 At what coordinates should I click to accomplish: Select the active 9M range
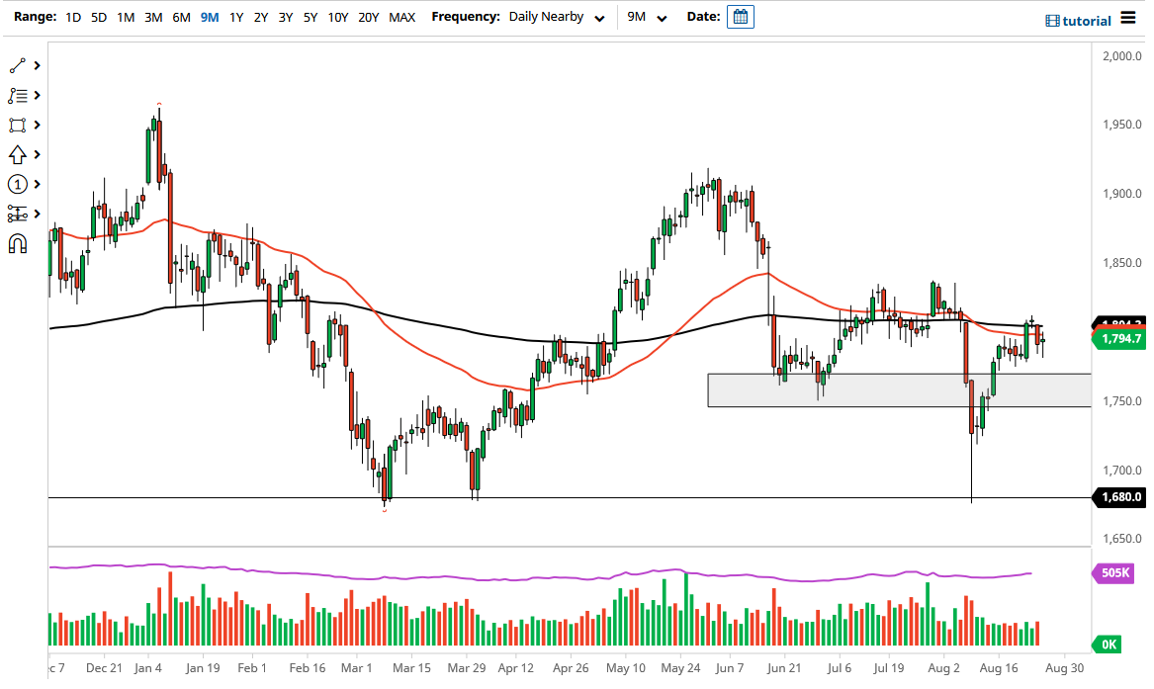(x=210, y=17)
